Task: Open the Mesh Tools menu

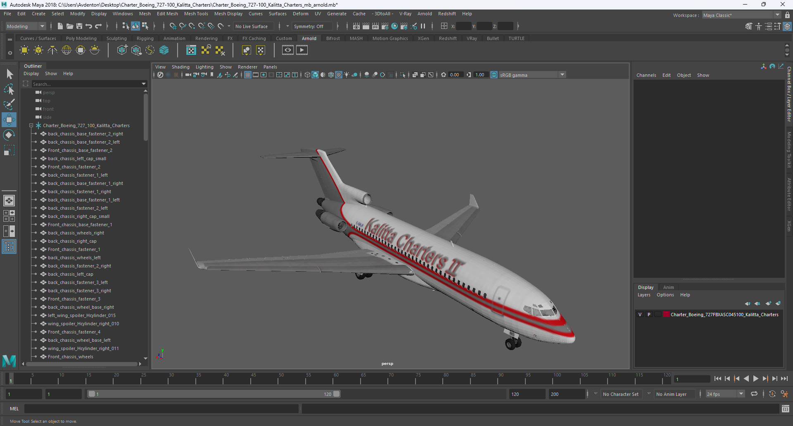Action: pos(196,14)
